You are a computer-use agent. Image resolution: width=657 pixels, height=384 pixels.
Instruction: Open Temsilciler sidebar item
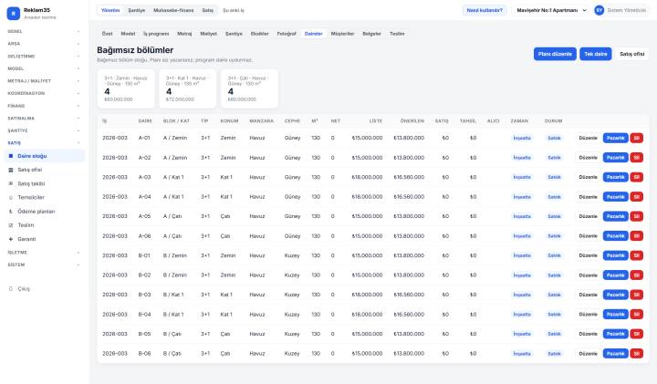(x=44, y=197)
